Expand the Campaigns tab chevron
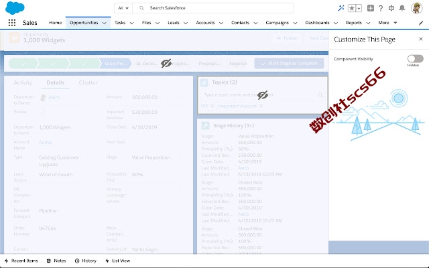 pos(295,23)
